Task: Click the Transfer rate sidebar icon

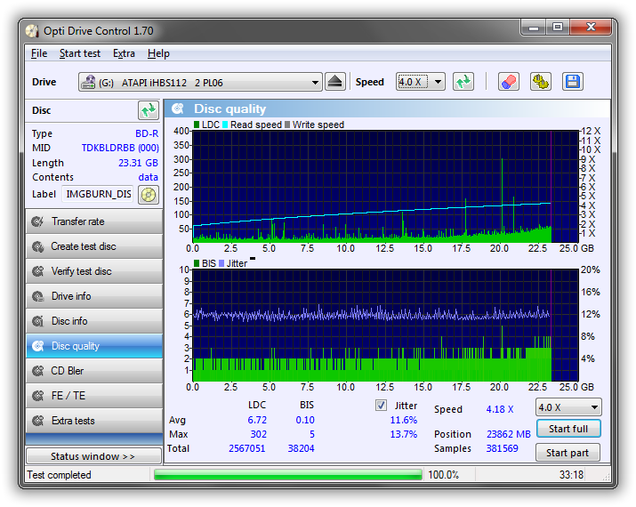Action: pyautogui.click(x=37, y=221)
